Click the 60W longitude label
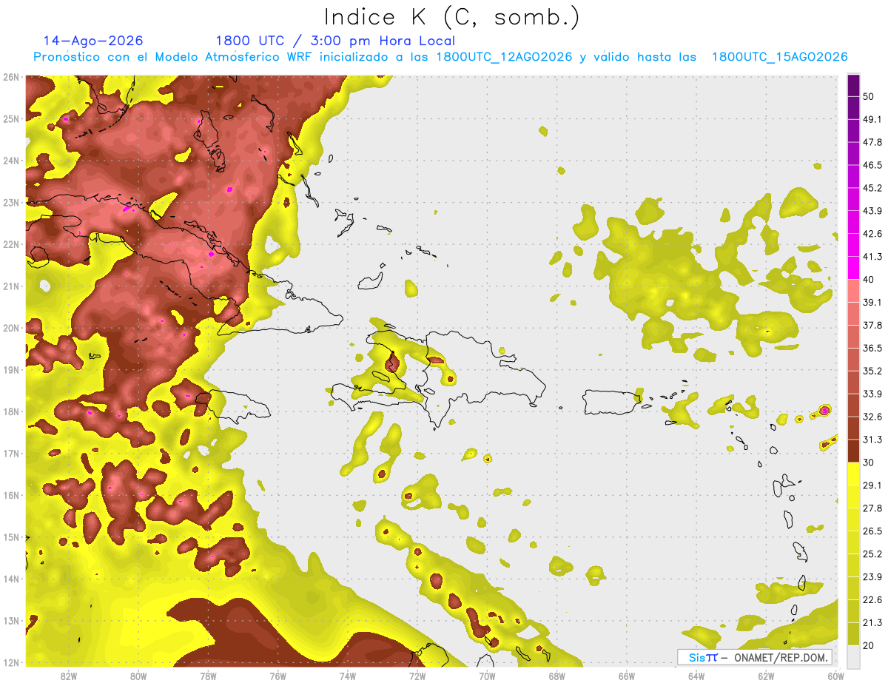Image resolution: width=888 pixels, height=686 pixels. [x=835, y=676]
